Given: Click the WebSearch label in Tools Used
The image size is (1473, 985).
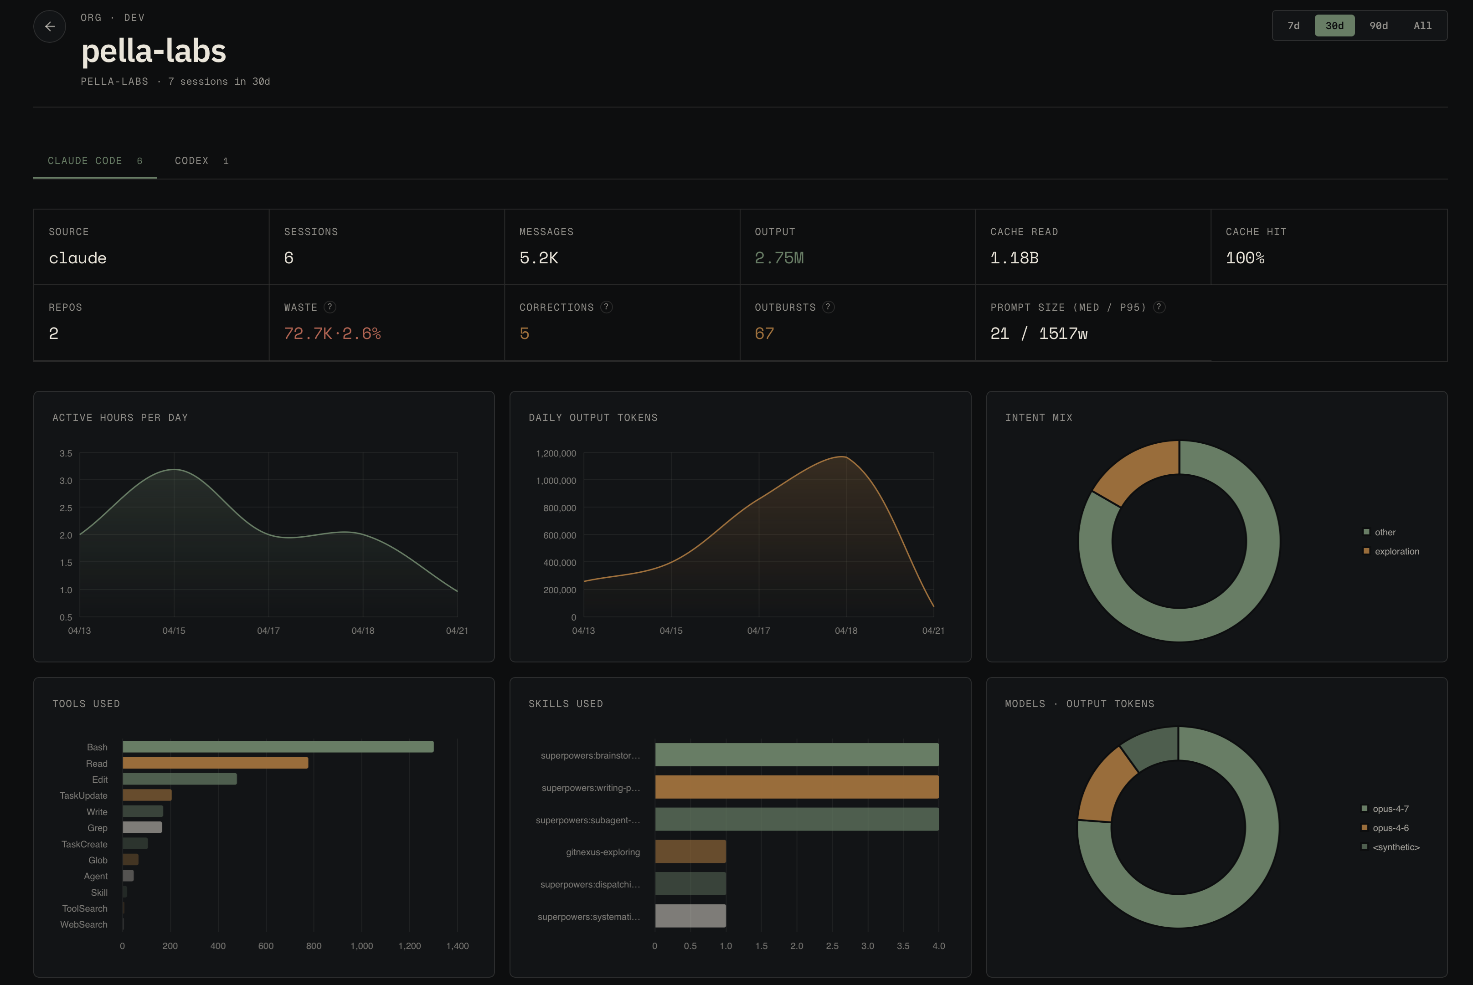Looking at the screenshot, I should pos(83,925).
